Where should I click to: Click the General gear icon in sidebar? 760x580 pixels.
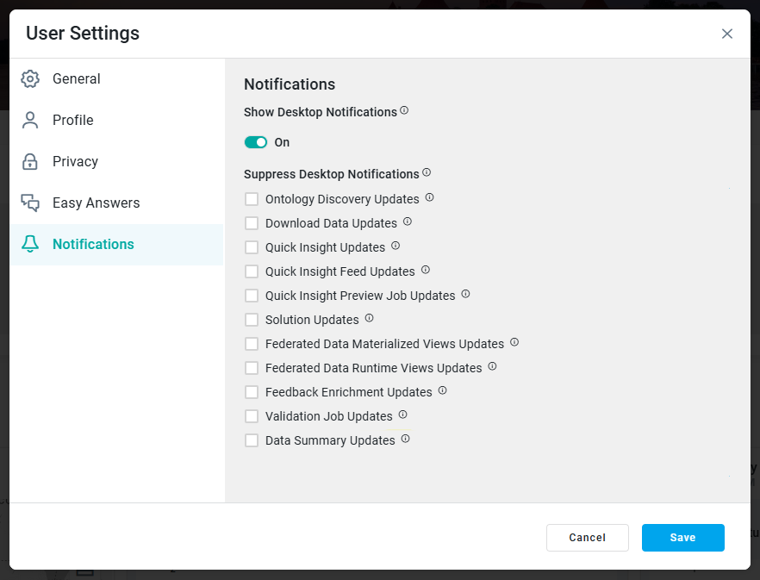(x=30, y=79)
